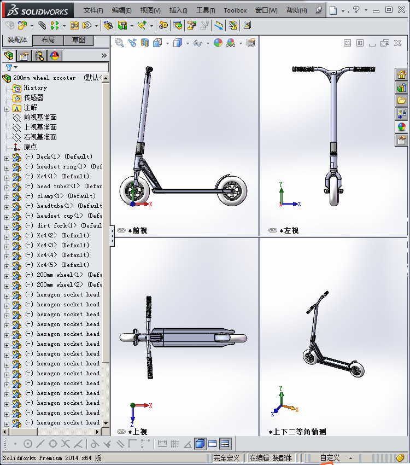Toggle the circle center snap icon

[x=27, y=444]
